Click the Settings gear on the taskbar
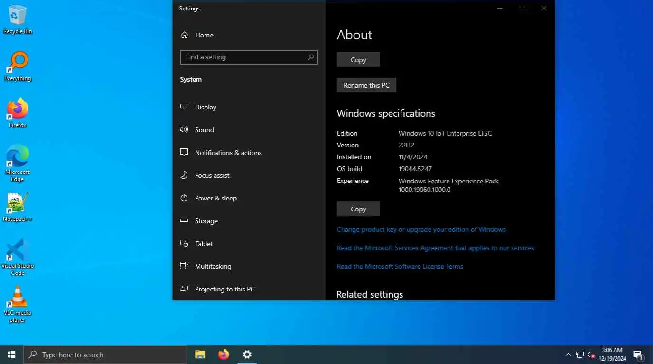This screenshot has height=364, width=653. 247,355
